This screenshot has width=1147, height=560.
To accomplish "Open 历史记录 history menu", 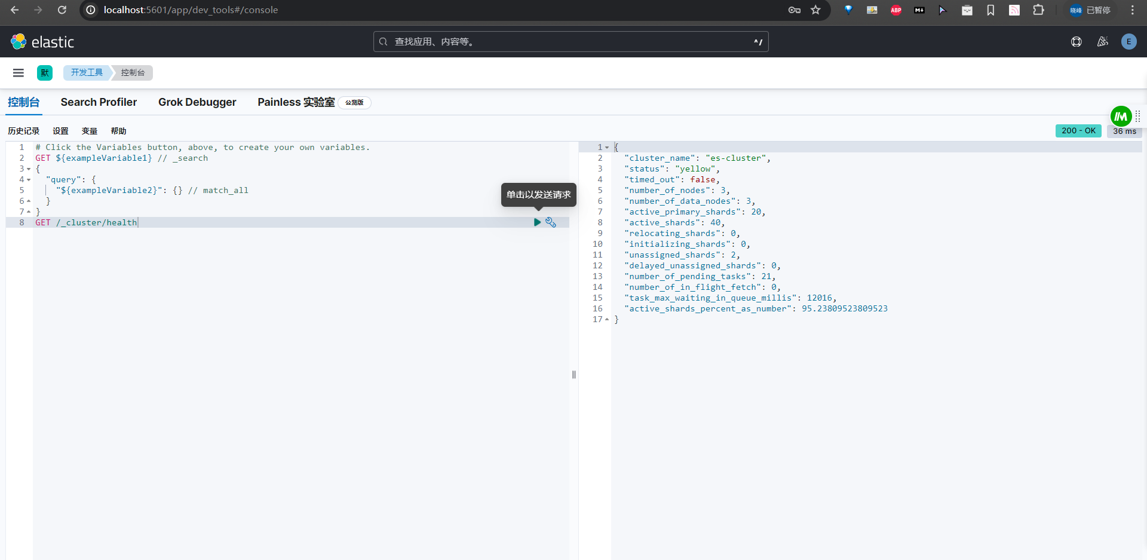I will click(x=23, y=131).
